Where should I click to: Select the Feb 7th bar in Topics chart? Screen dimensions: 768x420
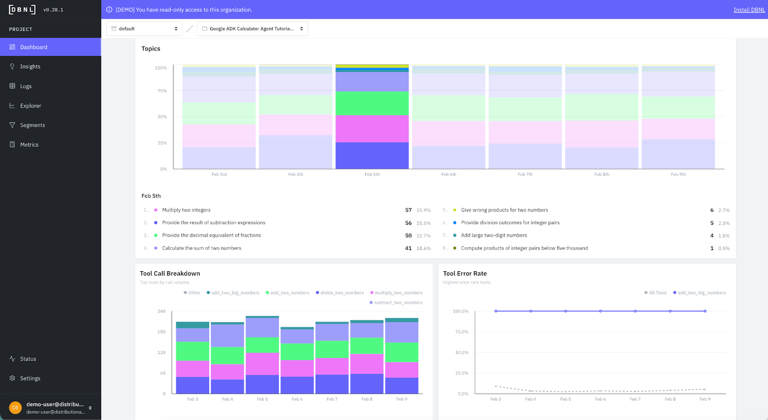point(525,117)
